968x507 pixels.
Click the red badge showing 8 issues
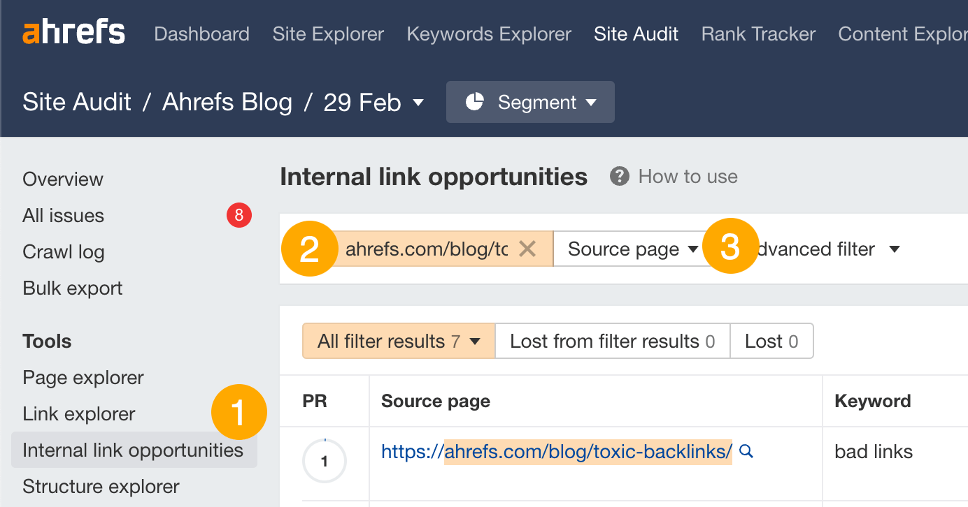point(239,215)
